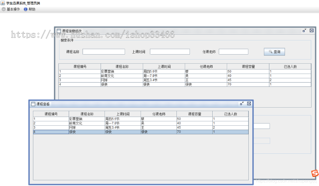The width and height of the screenshot is (319, 186).
Task: Click the blue info icon beside 帮助
Action: pos(26,9)
